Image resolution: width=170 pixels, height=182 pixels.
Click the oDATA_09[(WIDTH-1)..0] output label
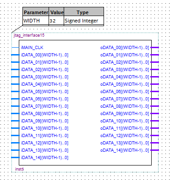click(x=125, y=114)
